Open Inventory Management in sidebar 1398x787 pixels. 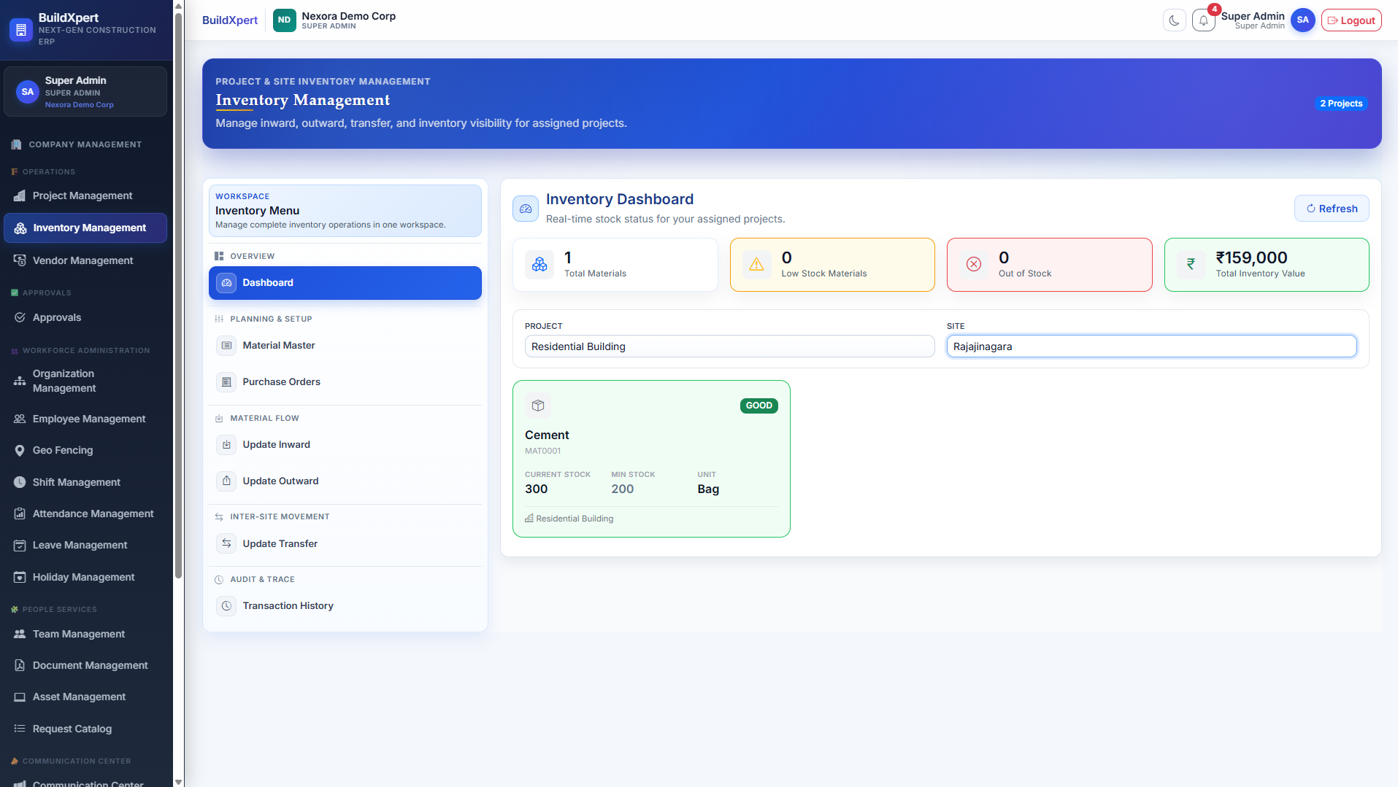(85, 228)
